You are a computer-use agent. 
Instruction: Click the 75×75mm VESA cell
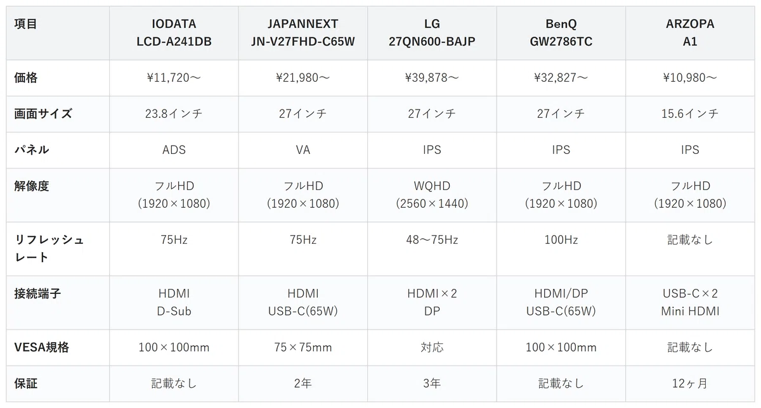coord(303,348)
